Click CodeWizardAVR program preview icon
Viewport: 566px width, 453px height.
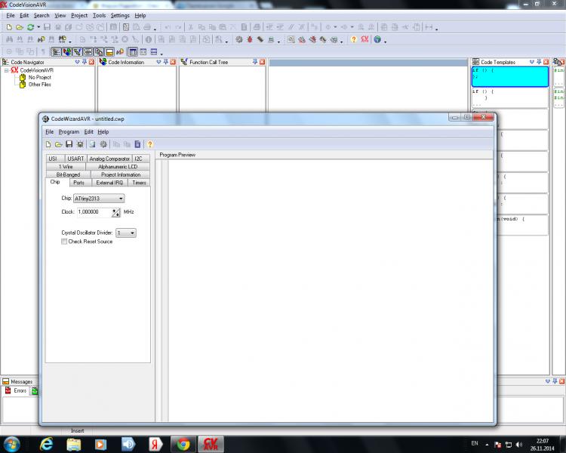[92, 144]
